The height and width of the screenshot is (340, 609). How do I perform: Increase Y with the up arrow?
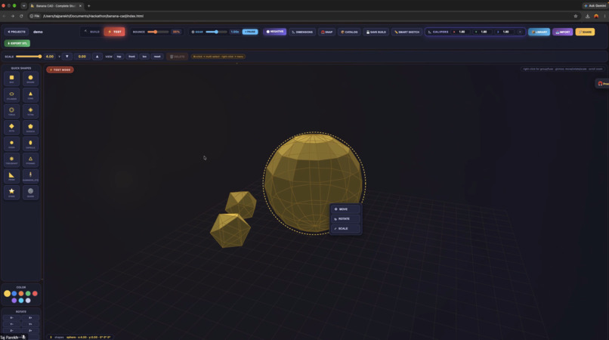[97, 57]
